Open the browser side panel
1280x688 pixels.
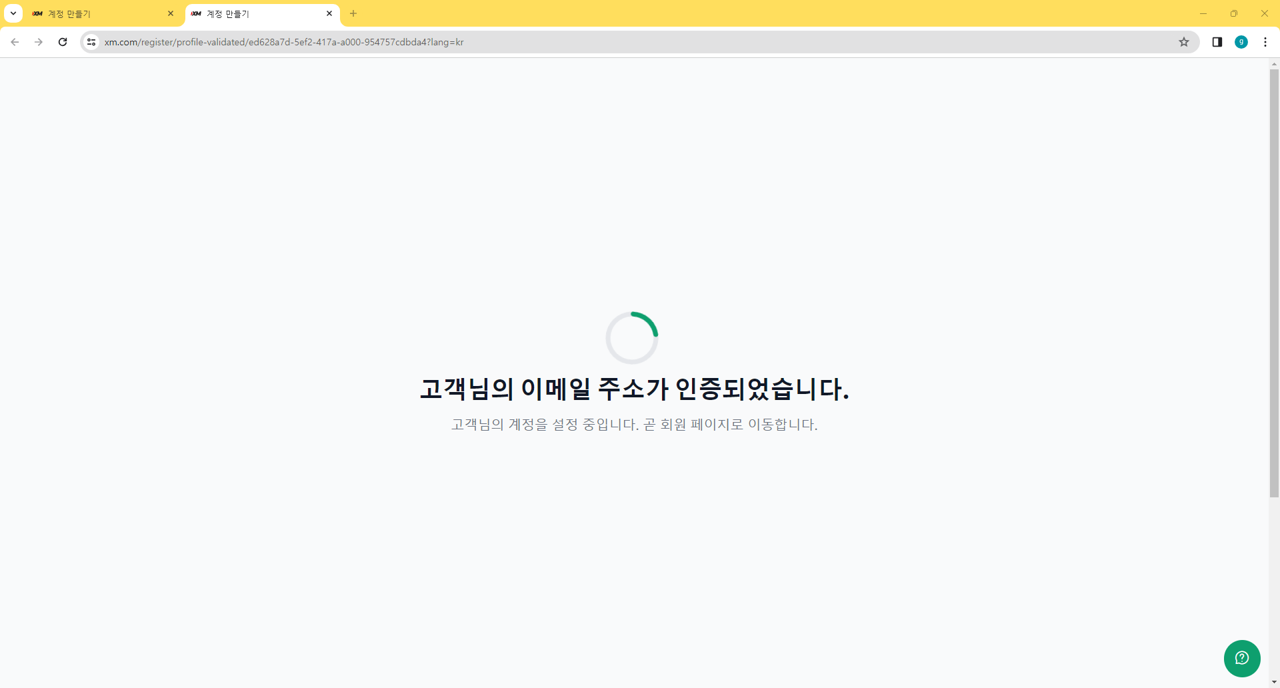click(1217, 41)
